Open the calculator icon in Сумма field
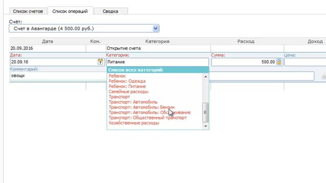 coord(279,62)
